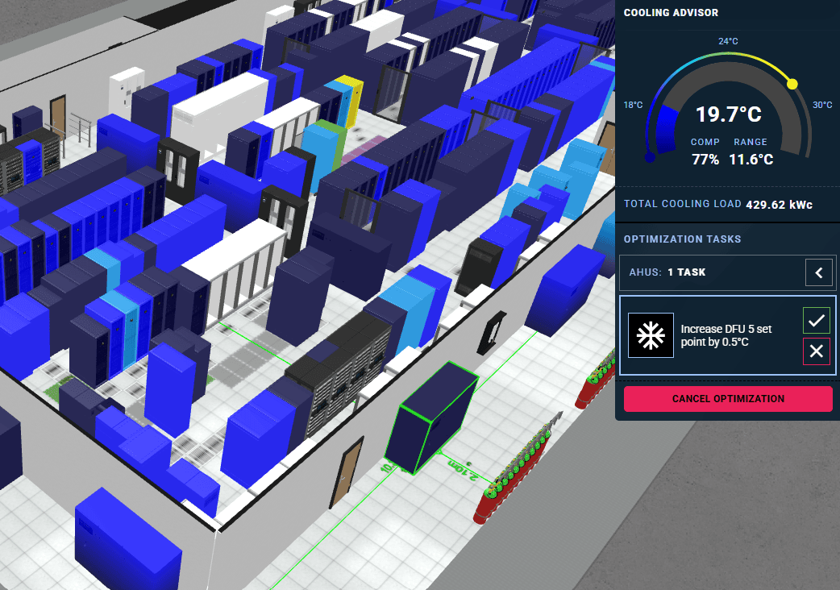Click the Cooling Advisor title

(x=671, y=12)
